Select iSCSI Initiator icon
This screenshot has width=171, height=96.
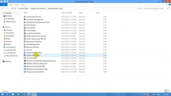(x=25, y=30)
